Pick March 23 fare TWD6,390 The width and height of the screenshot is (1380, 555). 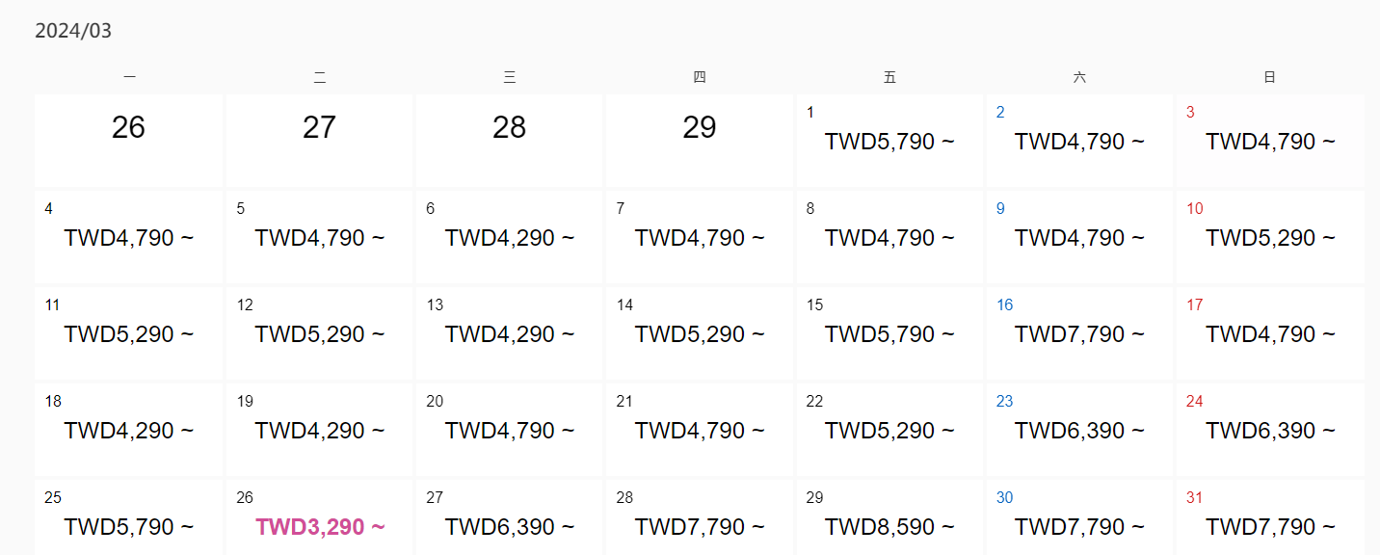click(1079, 431)
